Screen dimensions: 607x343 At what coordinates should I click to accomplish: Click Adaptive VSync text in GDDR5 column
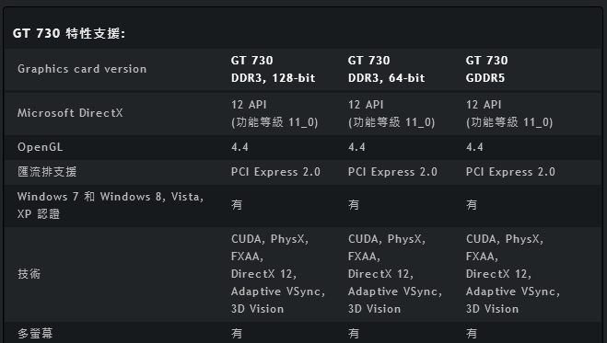coord(513,292)
